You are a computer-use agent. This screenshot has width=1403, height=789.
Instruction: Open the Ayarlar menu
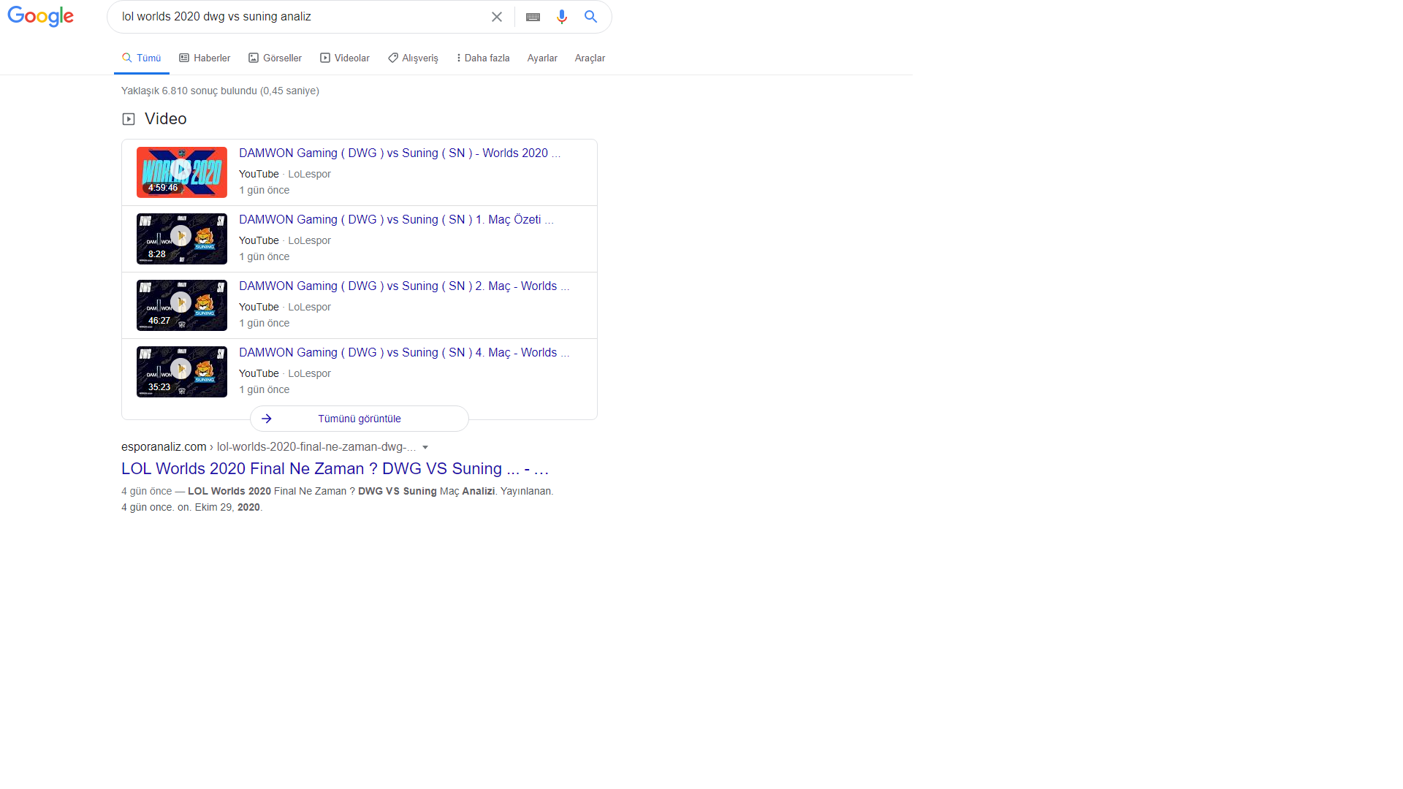[x=541, y=58]
